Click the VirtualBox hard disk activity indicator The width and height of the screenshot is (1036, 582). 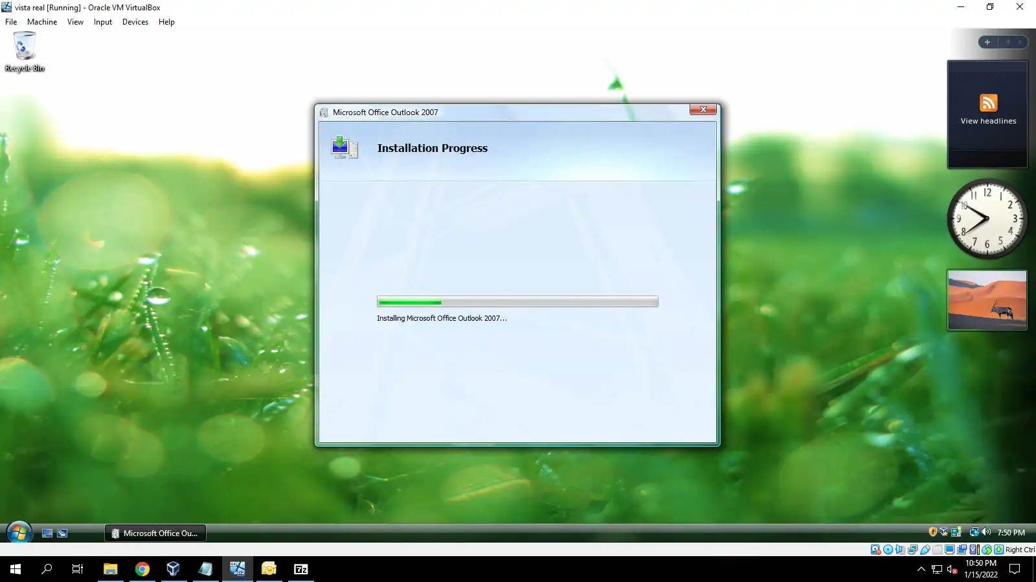click(876, 550)
